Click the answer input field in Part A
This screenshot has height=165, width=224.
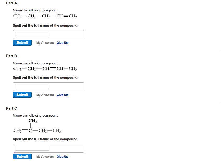pos(31,34)
